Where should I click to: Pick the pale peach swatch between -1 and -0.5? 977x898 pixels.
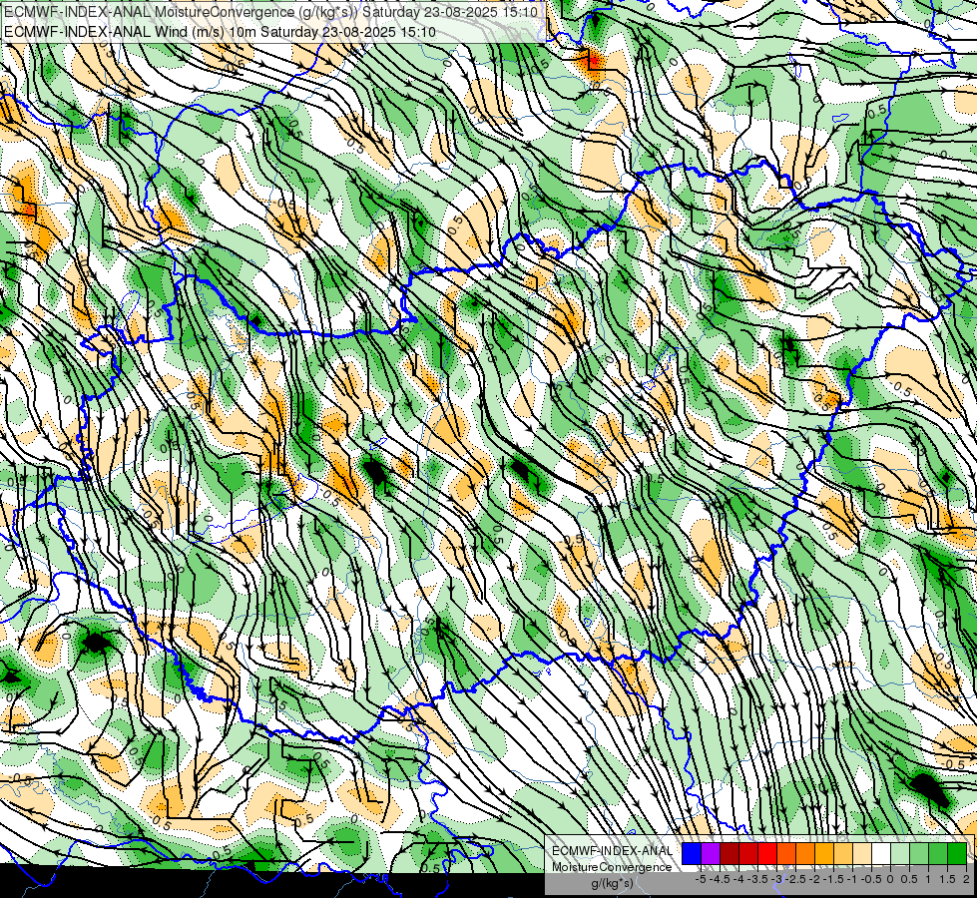[x=862, y=853]
